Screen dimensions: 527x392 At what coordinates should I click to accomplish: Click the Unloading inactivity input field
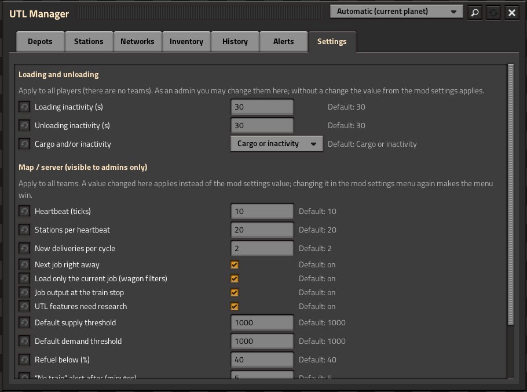point(262,125)
